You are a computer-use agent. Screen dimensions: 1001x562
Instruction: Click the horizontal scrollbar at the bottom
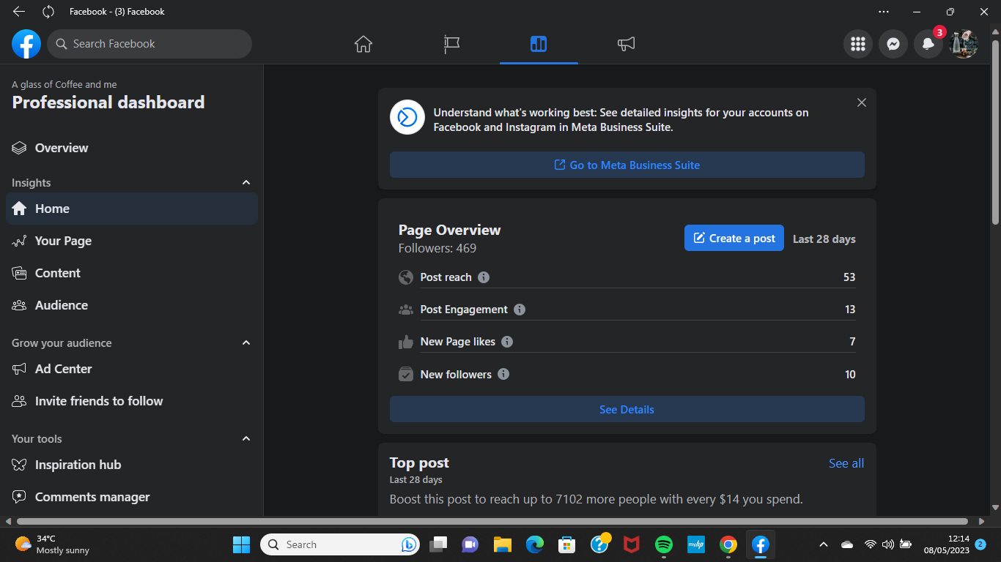(x=491, y=522)
